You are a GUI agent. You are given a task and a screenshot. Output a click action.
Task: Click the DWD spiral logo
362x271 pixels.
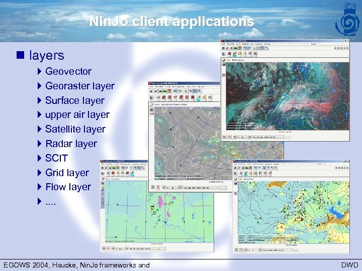point(348,20)
